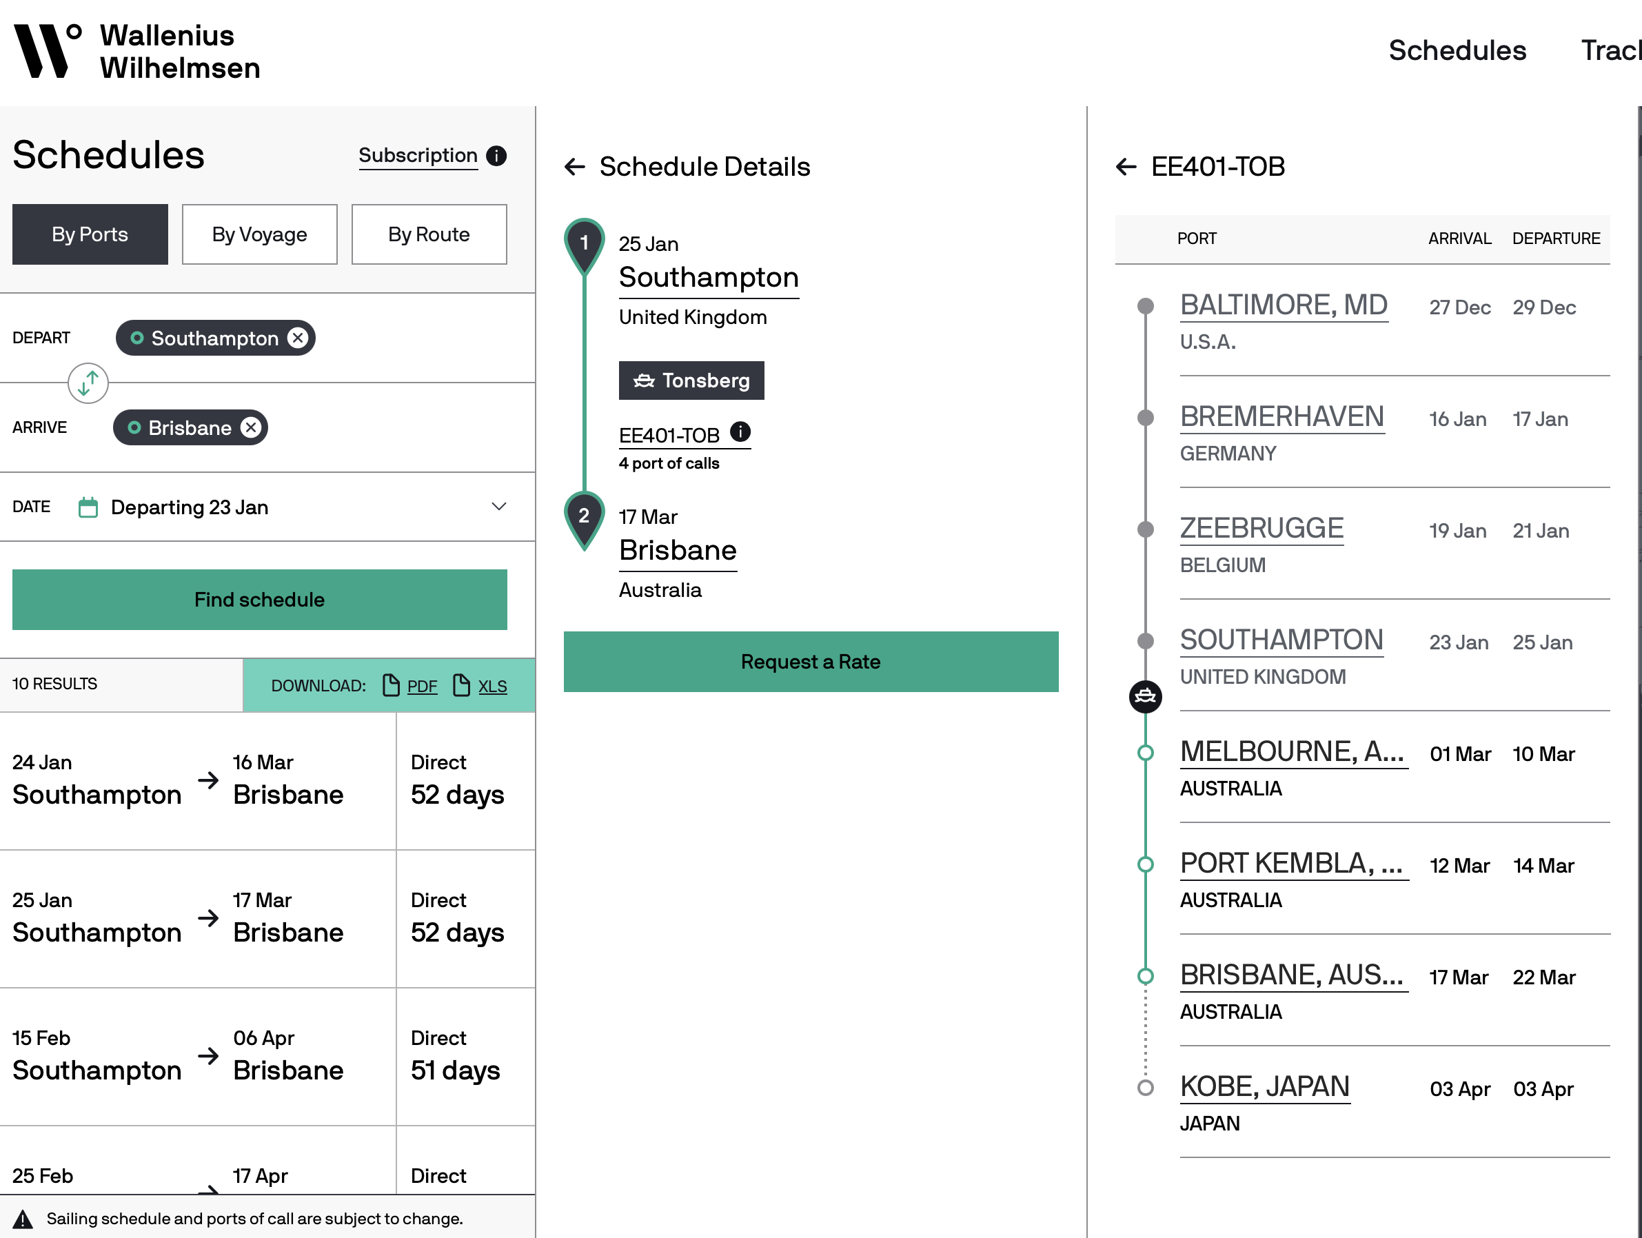Go back from Schedule Details
This screenshot has height=1238, width=1642.
point(574,167)
